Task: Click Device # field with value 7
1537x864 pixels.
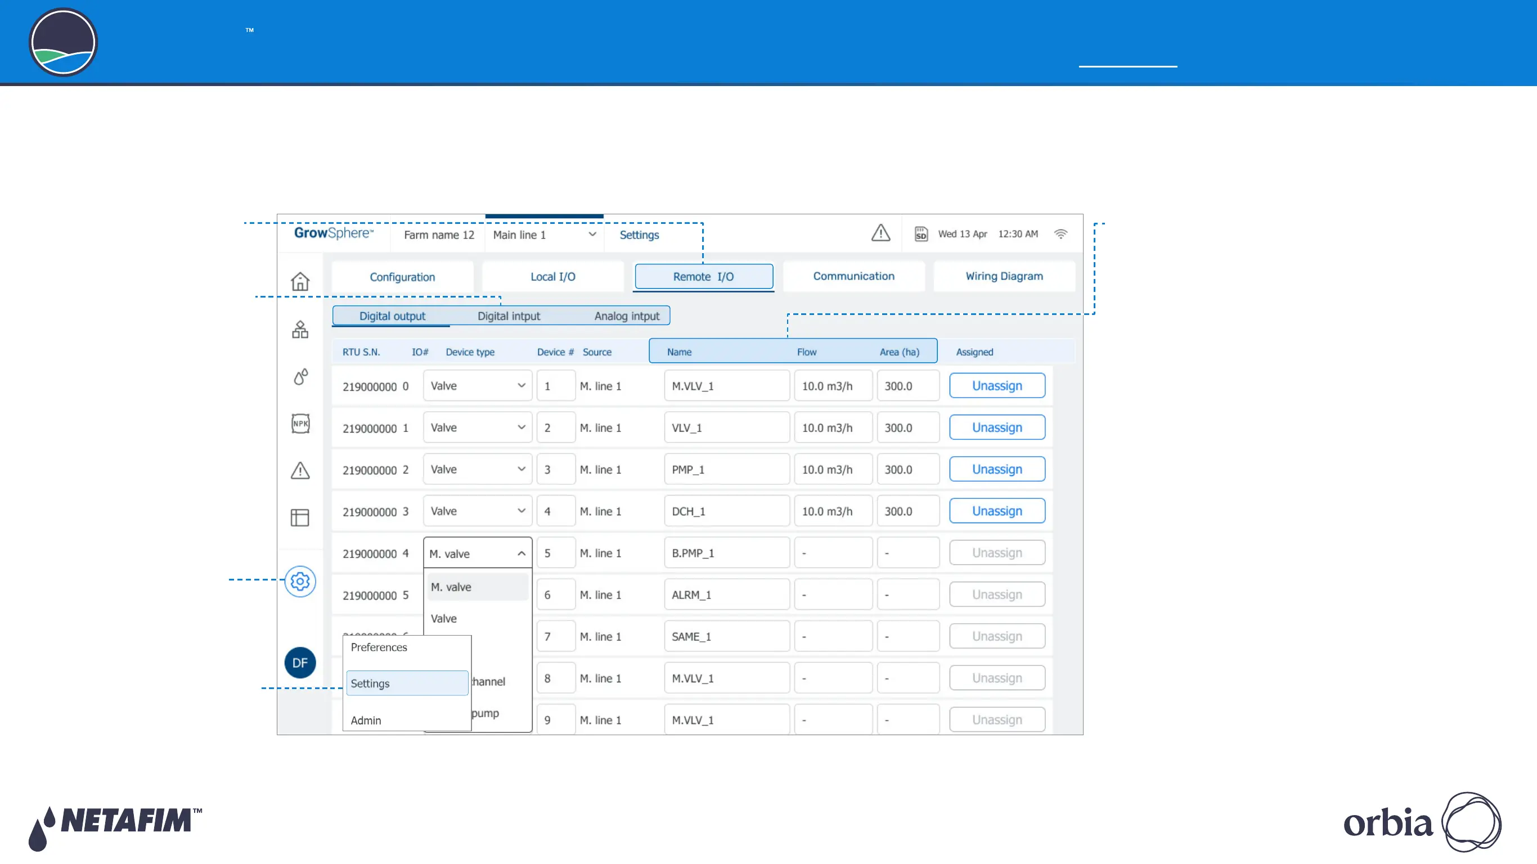Action: click(556, 636)
